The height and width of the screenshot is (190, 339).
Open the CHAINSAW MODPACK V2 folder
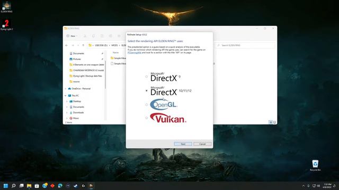[x=86, y=70]
